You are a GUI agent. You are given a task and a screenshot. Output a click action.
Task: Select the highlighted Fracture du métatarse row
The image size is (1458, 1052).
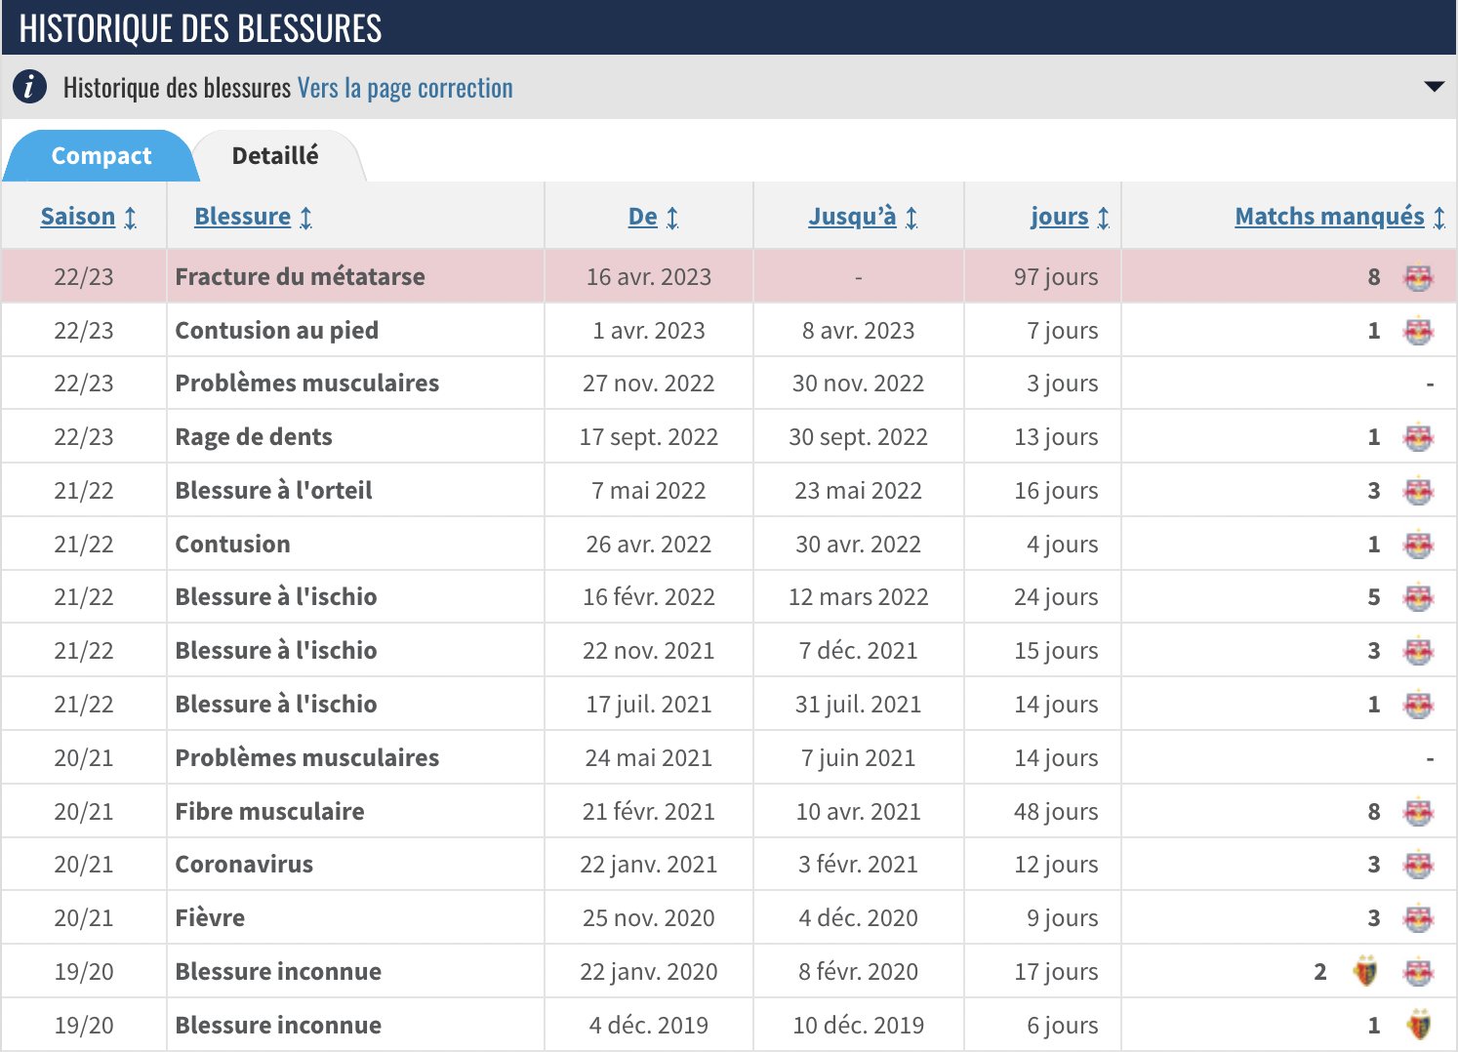coord(300,277)
